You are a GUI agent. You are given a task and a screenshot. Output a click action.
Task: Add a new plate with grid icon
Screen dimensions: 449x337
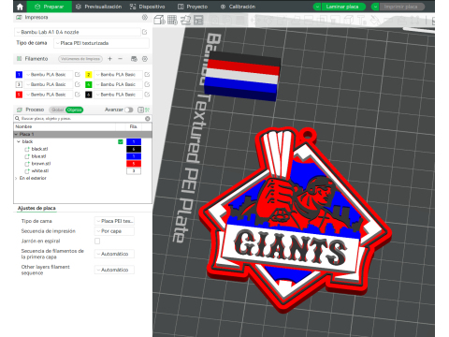(x=172, y=21)
